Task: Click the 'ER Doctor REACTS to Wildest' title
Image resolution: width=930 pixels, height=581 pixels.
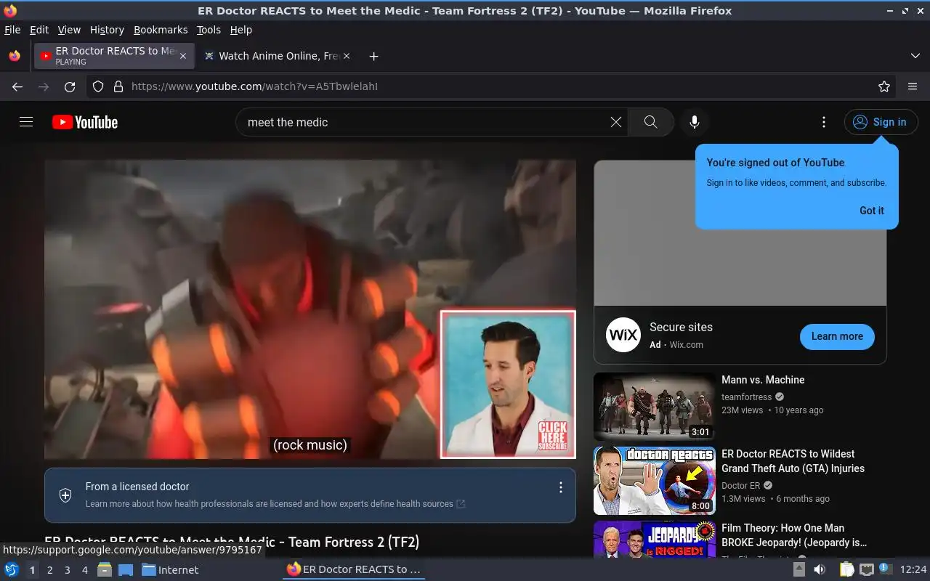Action: pos(793,461)
